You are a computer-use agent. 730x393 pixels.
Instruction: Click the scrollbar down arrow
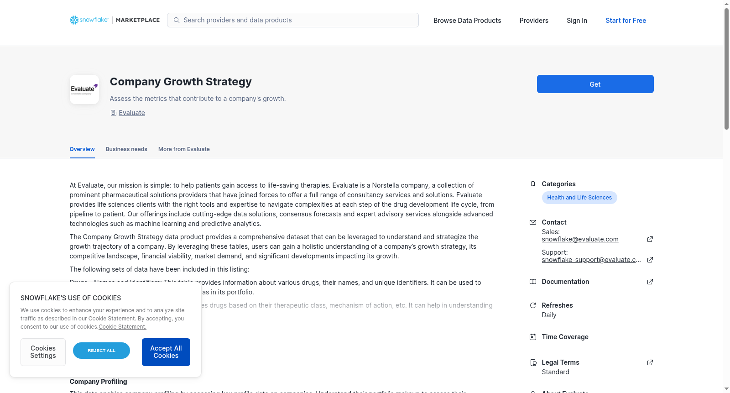(726, 389)
